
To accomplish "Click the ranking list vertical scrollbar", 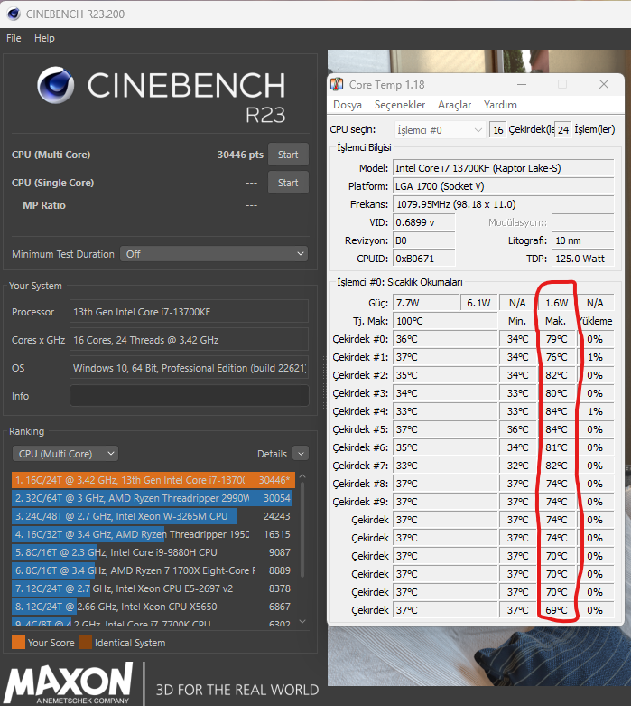I will pyautogui.click(x=302, y=529).
